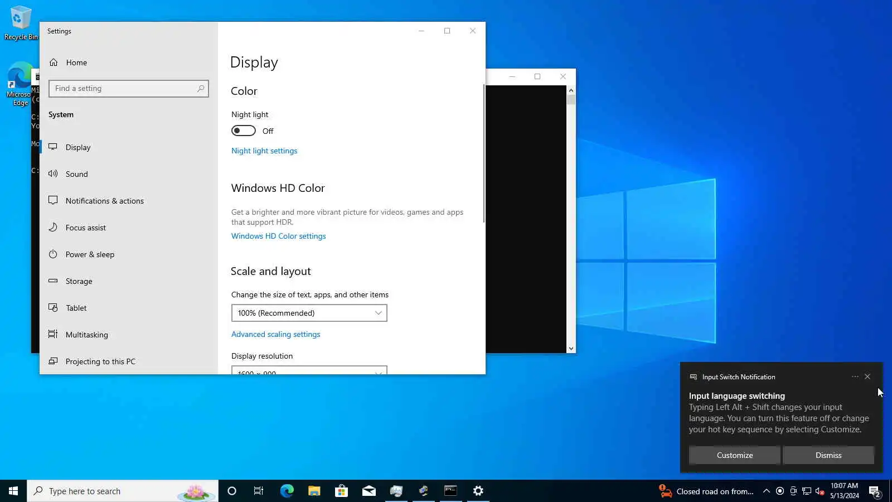
Task: Go to Storage settings
Action: click(x=128, y=281)
